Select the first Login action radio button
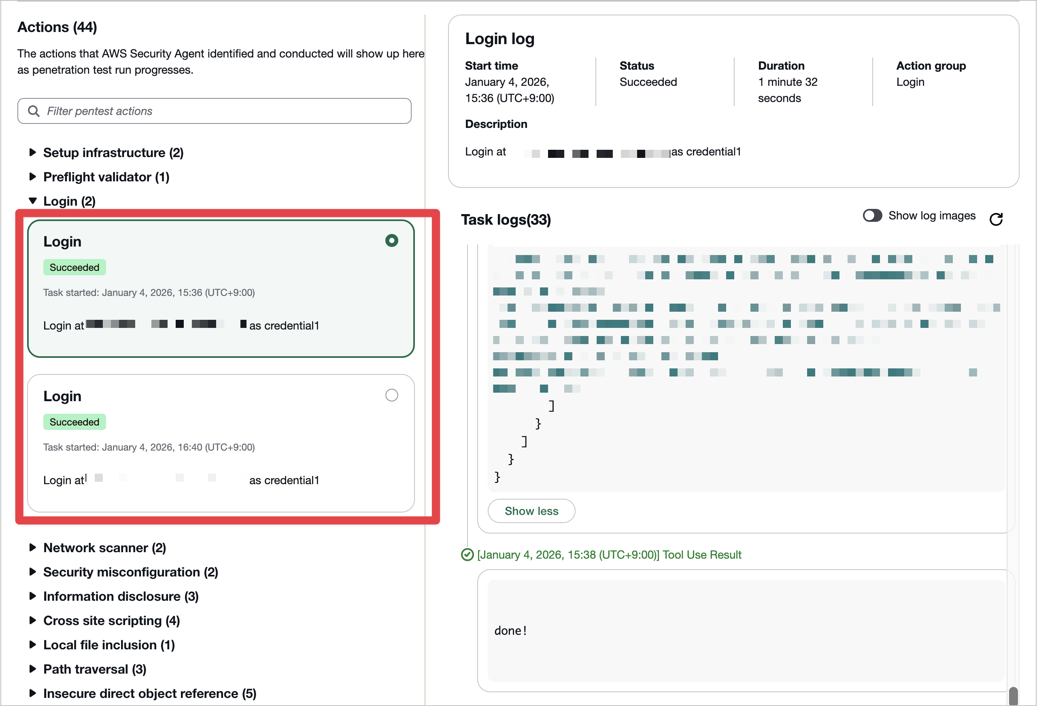 pos(391,241)
